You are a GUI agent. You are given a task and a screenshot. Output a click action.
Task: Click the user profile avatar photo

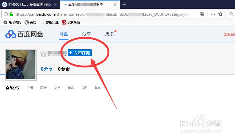[21, 65]
